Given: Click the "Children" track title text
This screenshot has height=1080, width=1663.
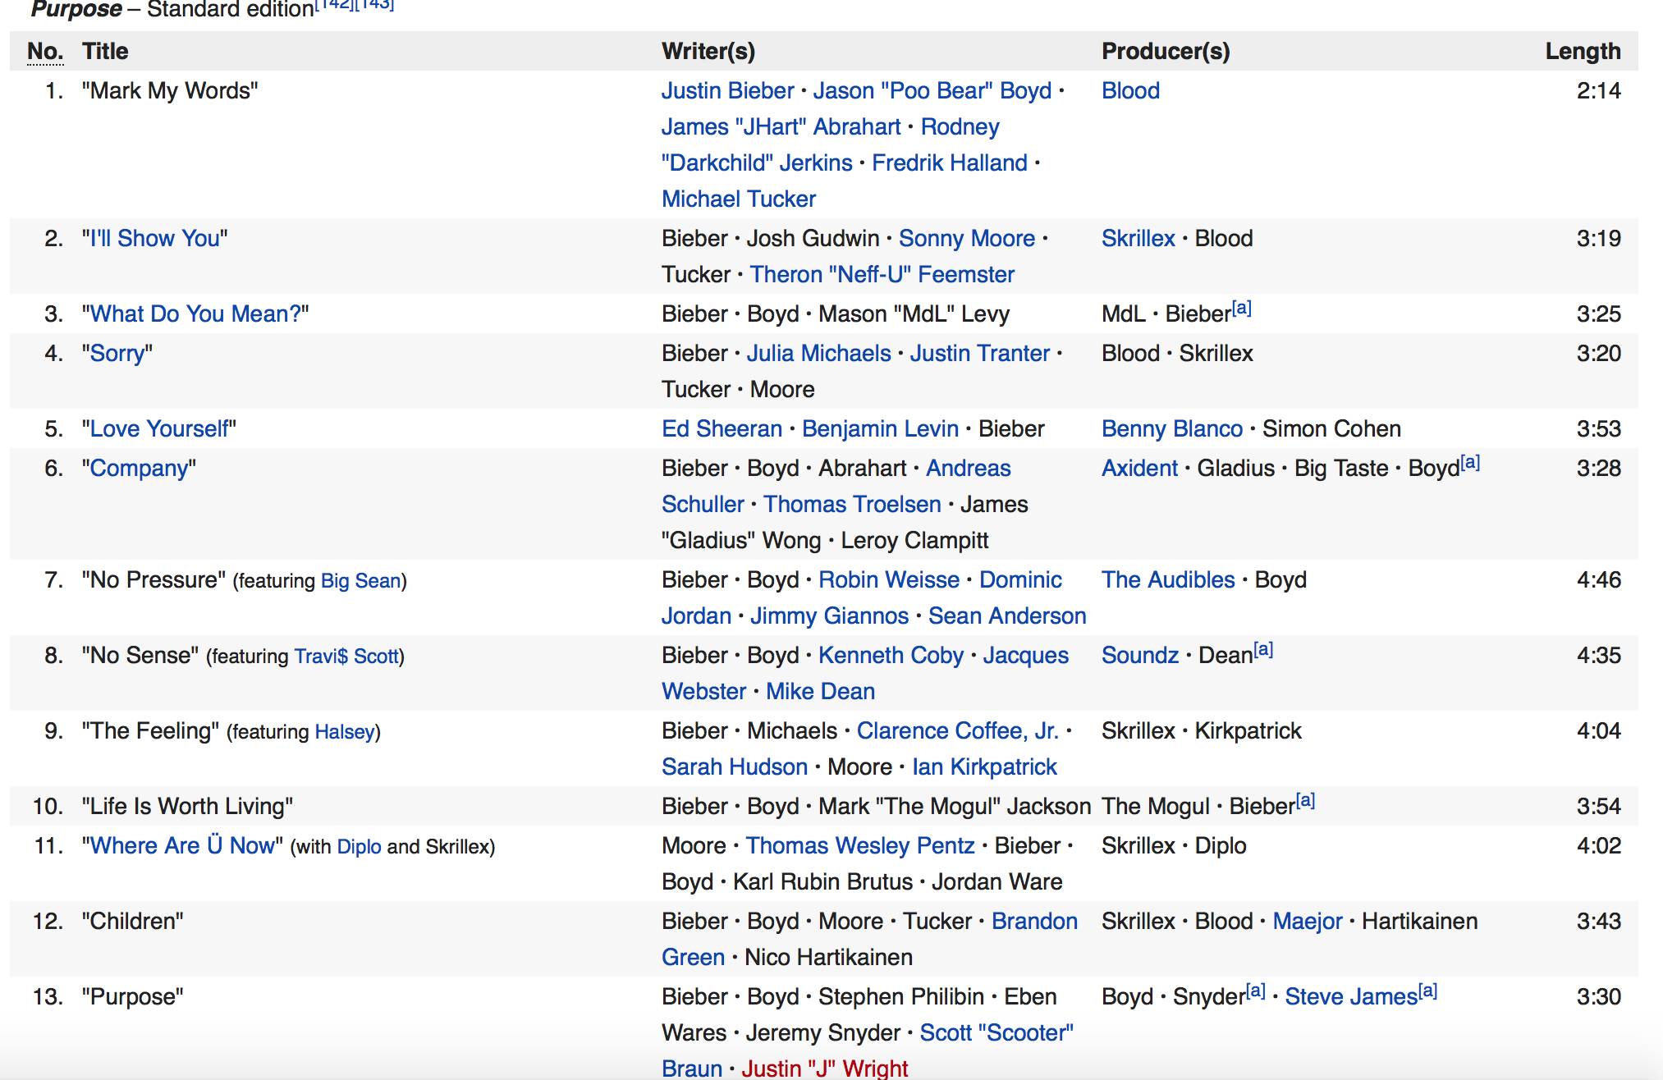Looking at the screenshot, I should [x=132, y=922].
